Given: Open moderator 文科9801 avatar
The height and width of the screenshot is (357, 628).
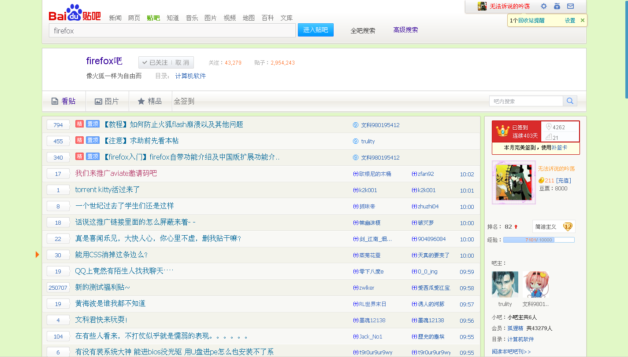Looking at the screenshot, I should coord(536,284).
